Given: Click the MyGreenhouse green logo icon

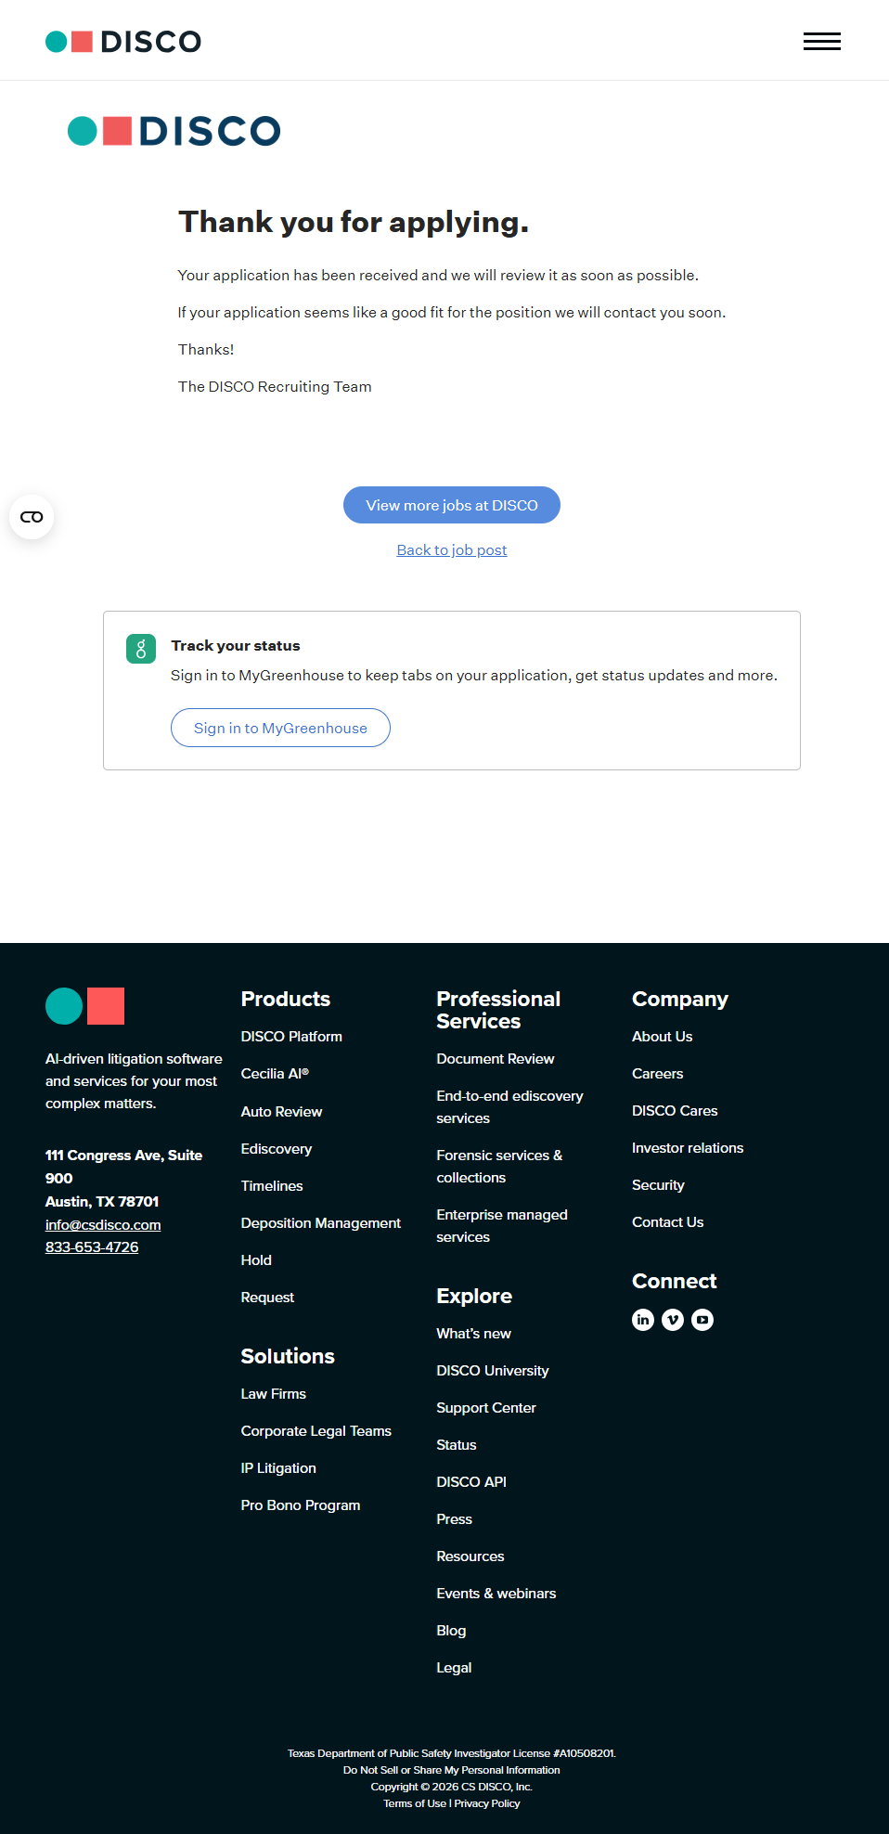Looking at the screenshot, I should (x=141, y=649).
